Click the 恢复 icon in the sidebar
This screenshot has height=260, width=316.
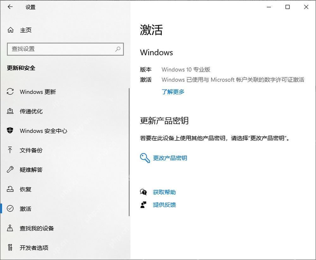click(10, 189)
